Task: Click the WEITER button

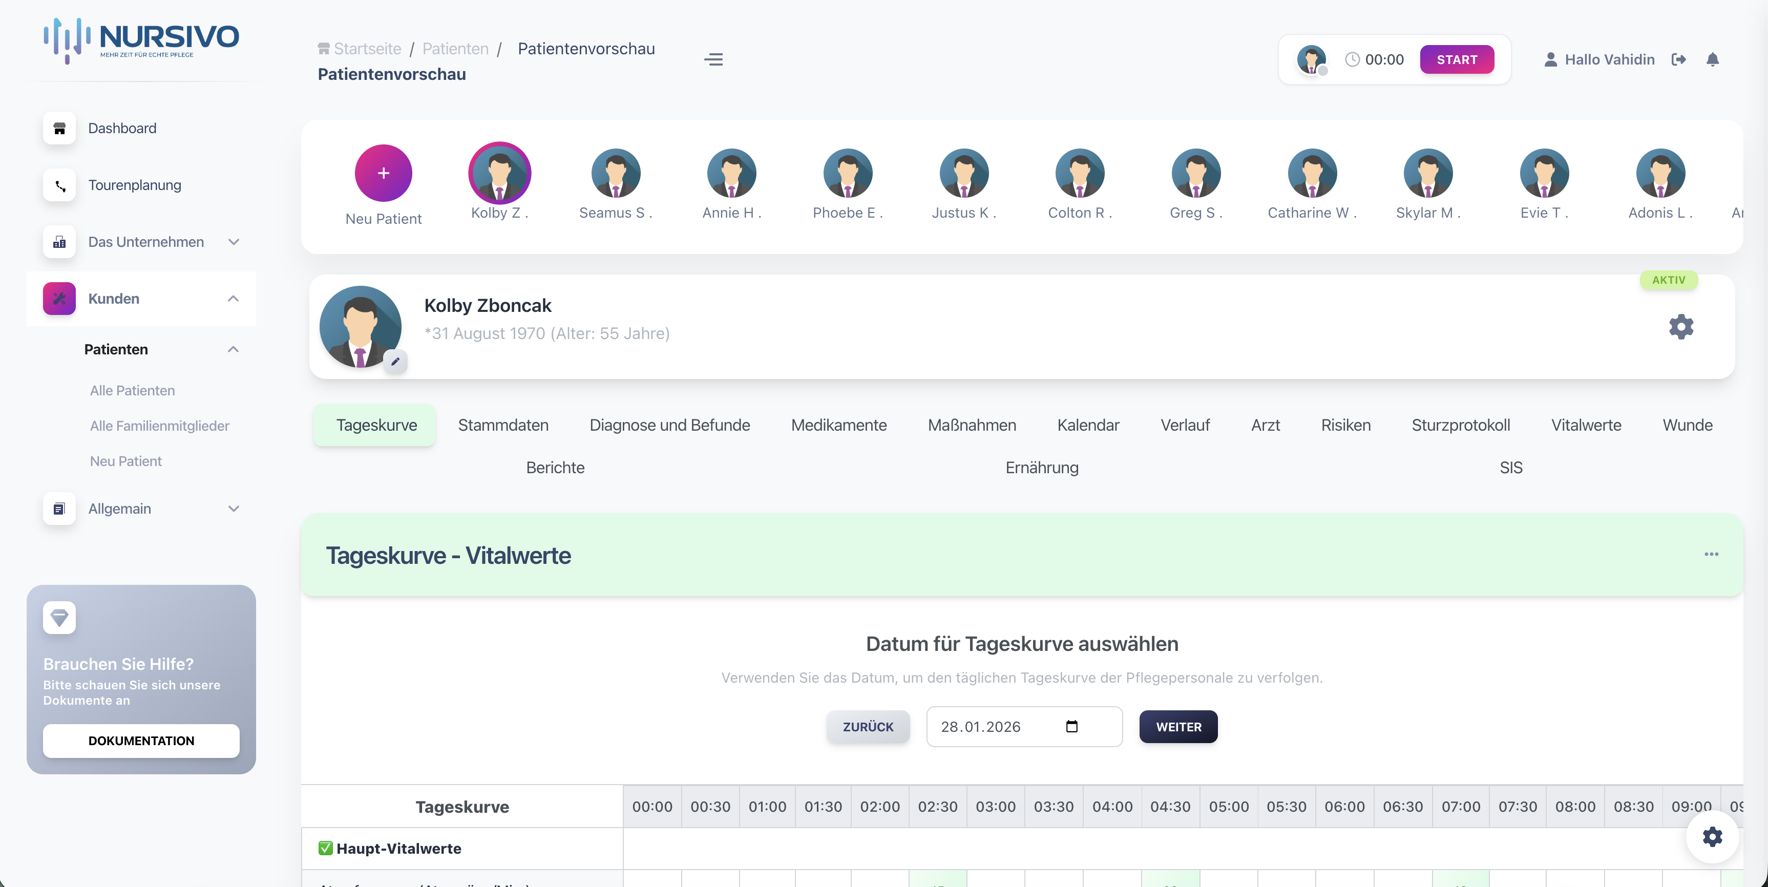Action: click(x=1178, y=726)
